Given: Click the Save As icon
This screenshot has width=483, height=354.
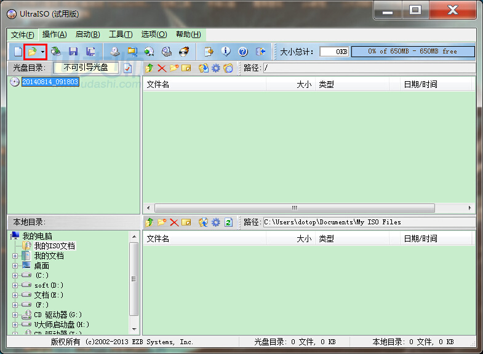Looking at the screenshot, I should pyautogui.click(x=90, y=52).
